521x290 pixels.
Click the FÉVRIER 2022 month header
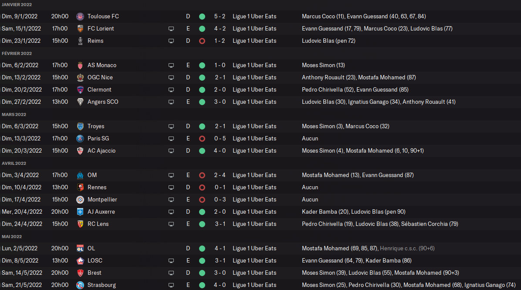tap(17, 53)
